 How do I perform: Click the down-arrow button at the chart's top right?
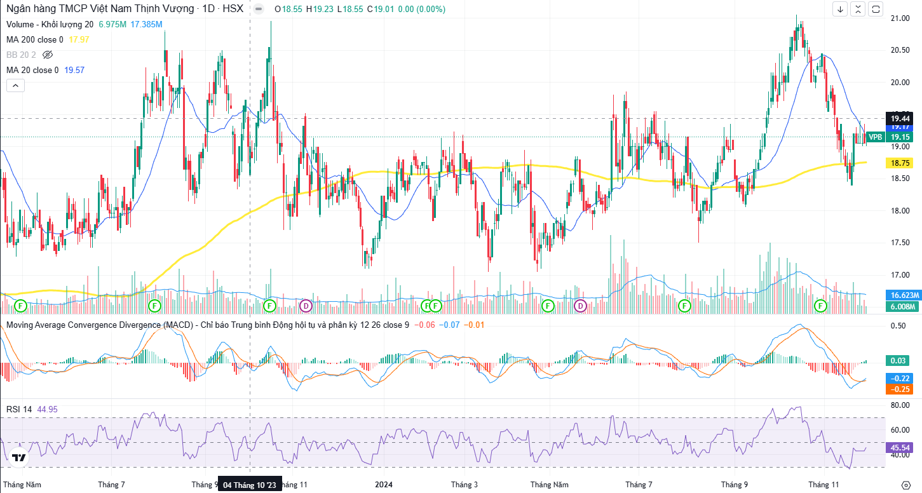point(841,9)
